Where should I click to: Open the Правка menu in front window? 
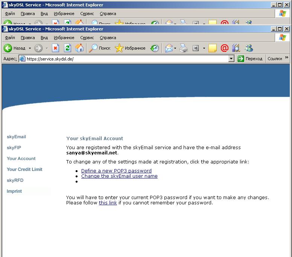(28, 38)
